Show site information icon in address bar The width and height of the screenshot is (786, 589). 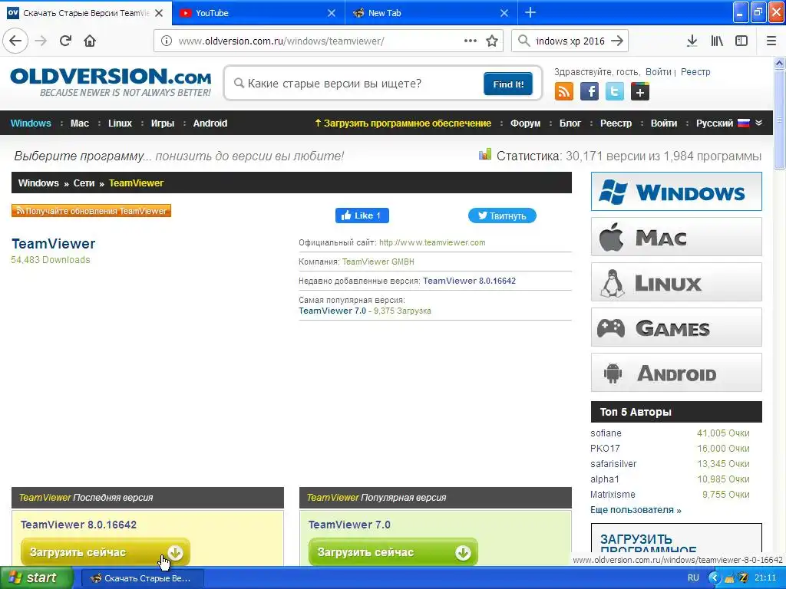[x=167, y=41]
